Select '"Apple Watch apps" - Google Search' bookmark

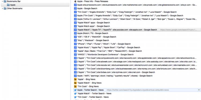click(x=94, y=26)
